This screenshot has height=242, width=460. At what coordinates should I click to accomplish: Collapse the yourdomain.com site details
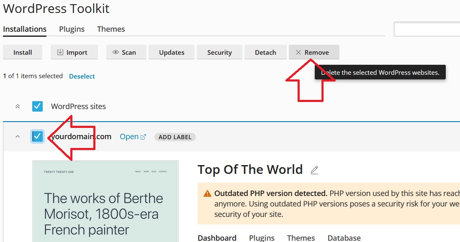[x=18, y=137]
